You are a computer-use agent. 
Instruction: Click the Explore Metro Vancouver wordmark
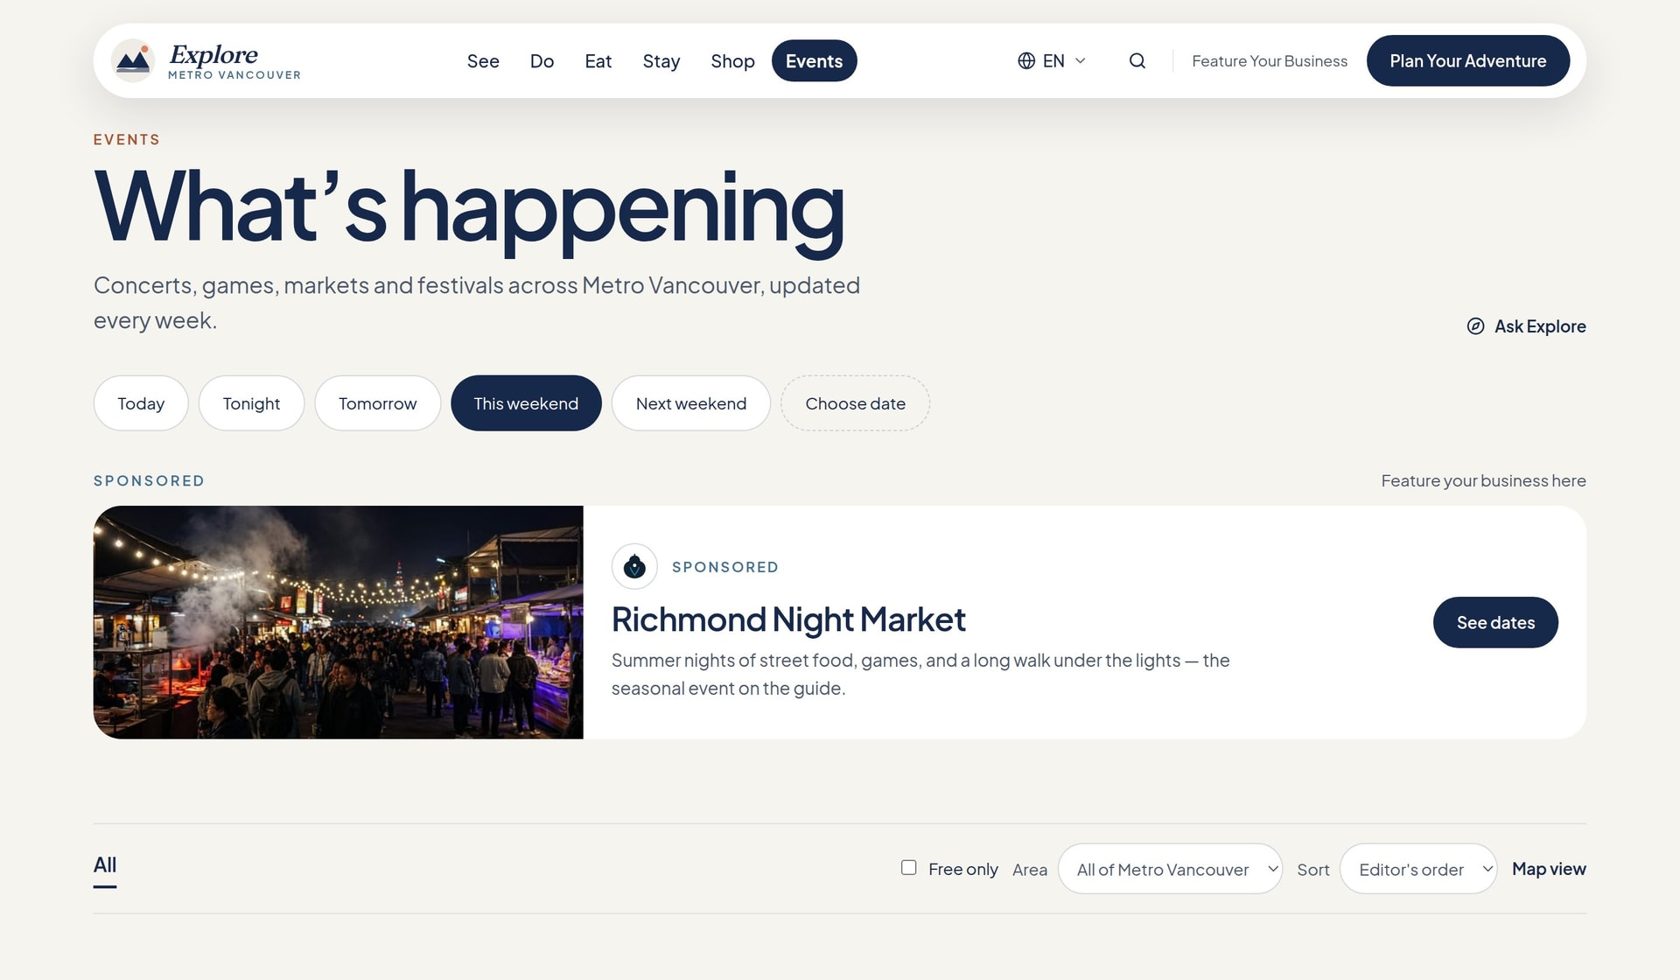(234, 61)
